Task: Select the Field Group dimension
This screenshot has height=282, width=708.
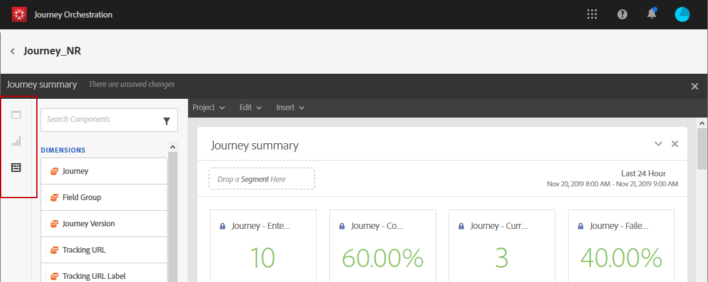Action: coord(104,198)
